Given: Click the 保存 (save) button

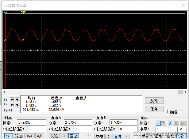Looking at the screenshot, I should pos(154,109).
